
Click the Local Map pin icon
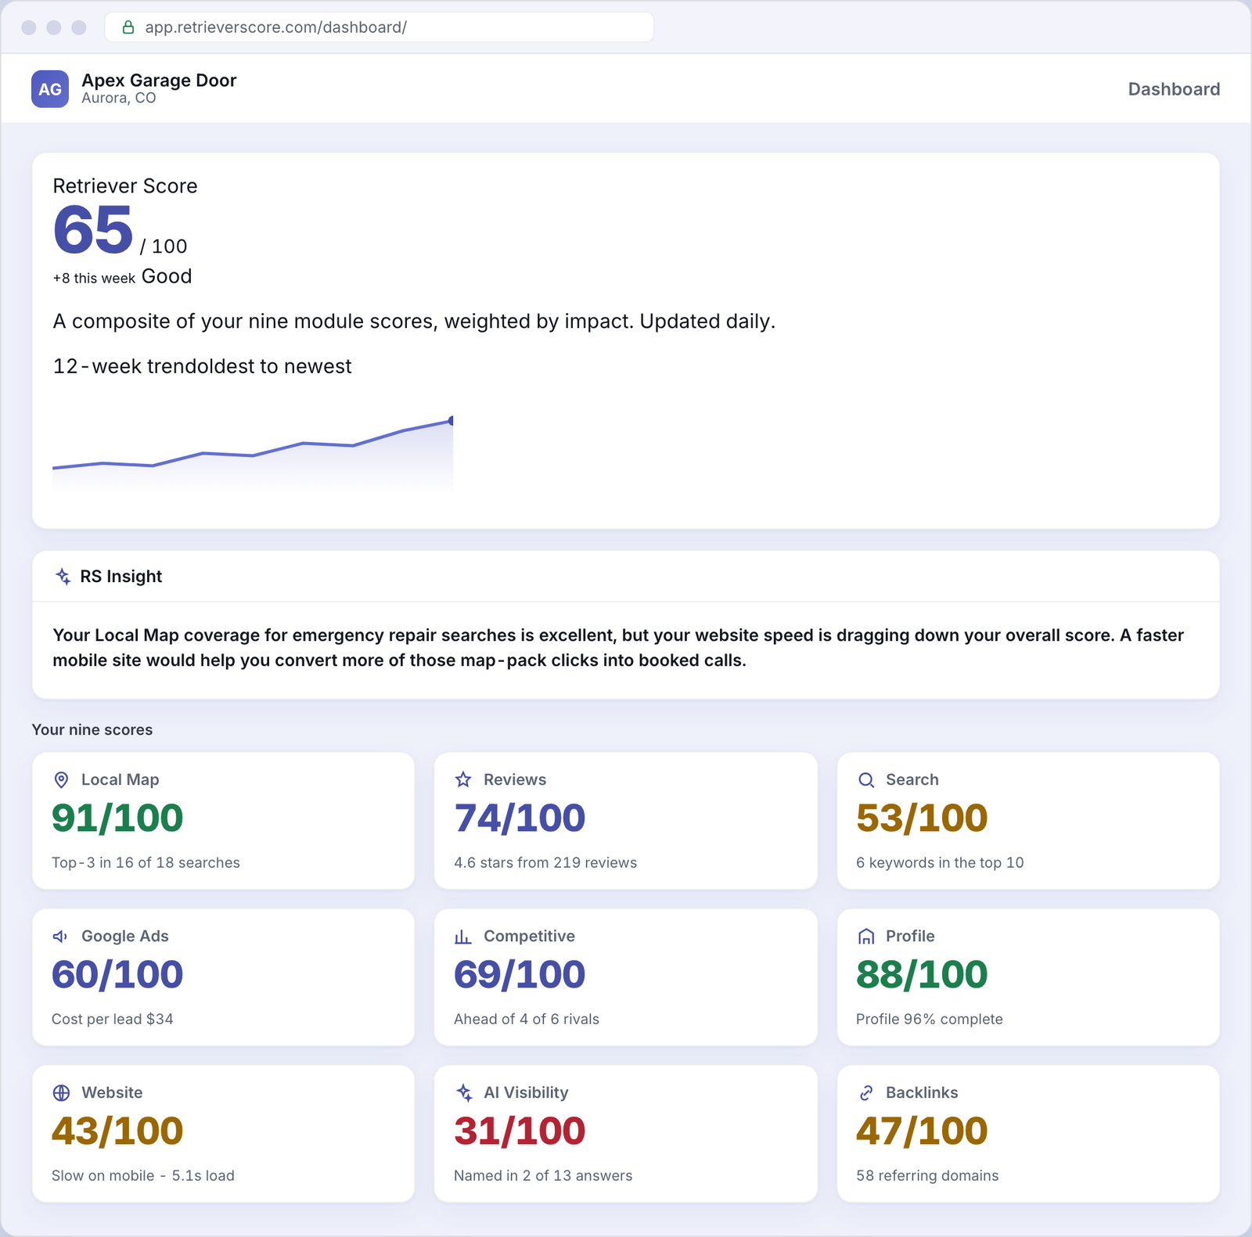point(61,780)
